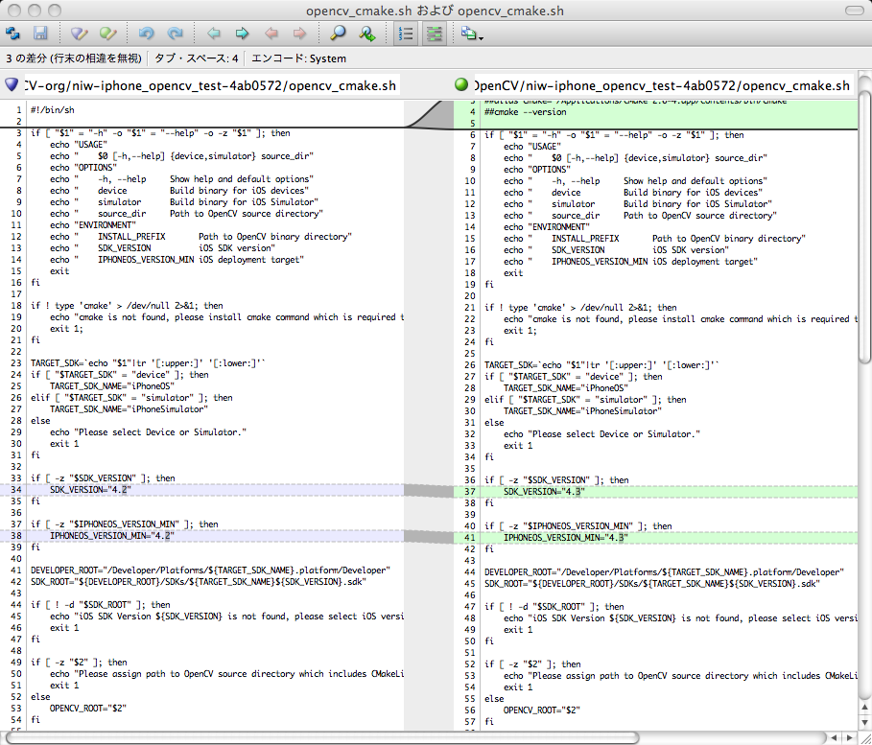
Task: Click the 'タブ・スペース: 4' status entry
Action: (197, 58)
